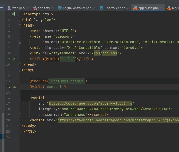Viewport: 179px width, 152px height.
Task: Click the SASS file icon on app.scss tab
Action: 35,8
